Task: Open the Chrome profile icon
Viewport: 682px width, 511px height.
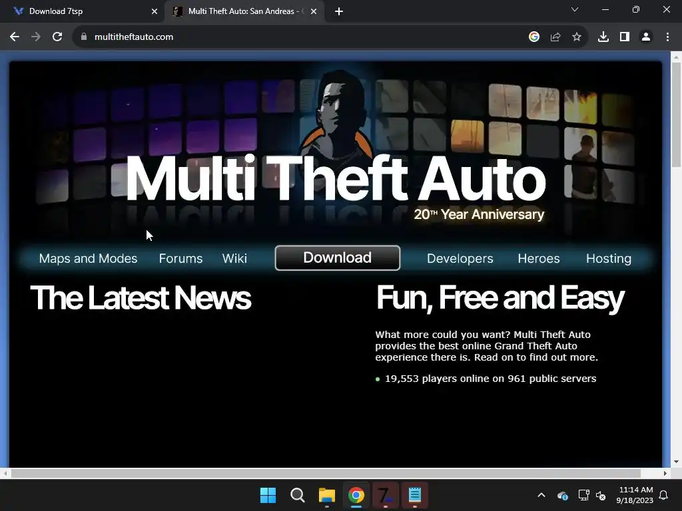Action: click(646, 37)
